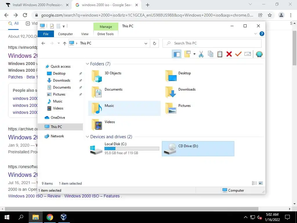Open the Chrome three-dot menu

[x=291, y=15]
